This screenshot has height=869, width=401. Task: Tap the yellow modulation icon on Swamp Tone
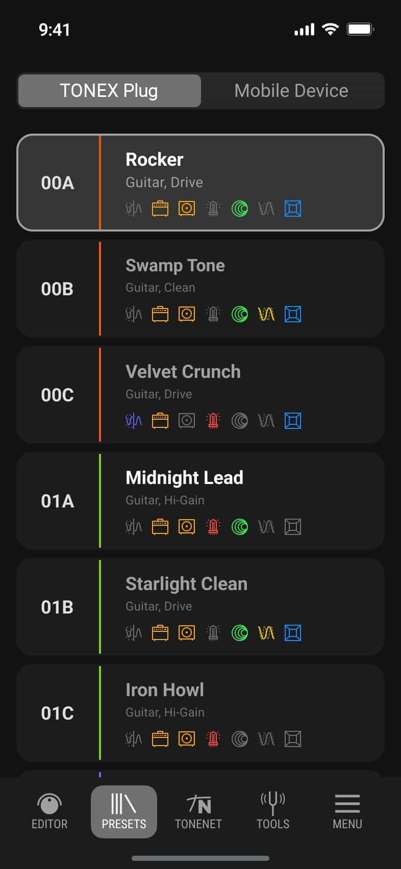point(266,314)
